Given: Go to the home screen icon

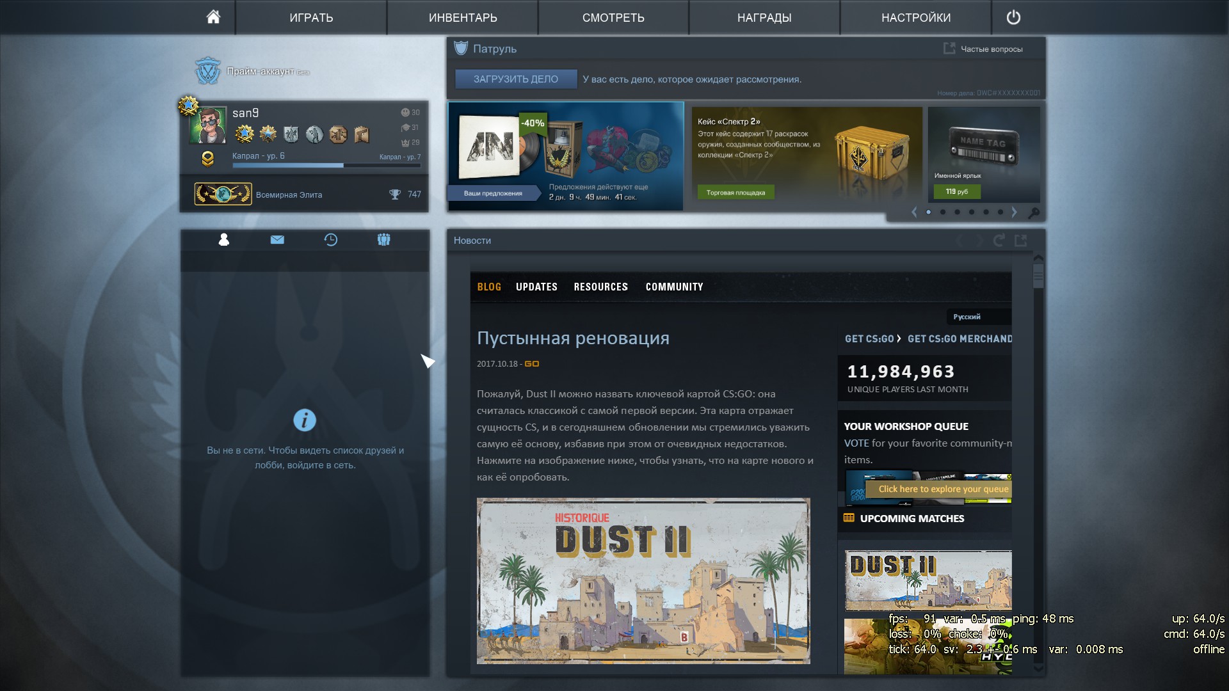Looking at the screenshot, I should 213,17.
